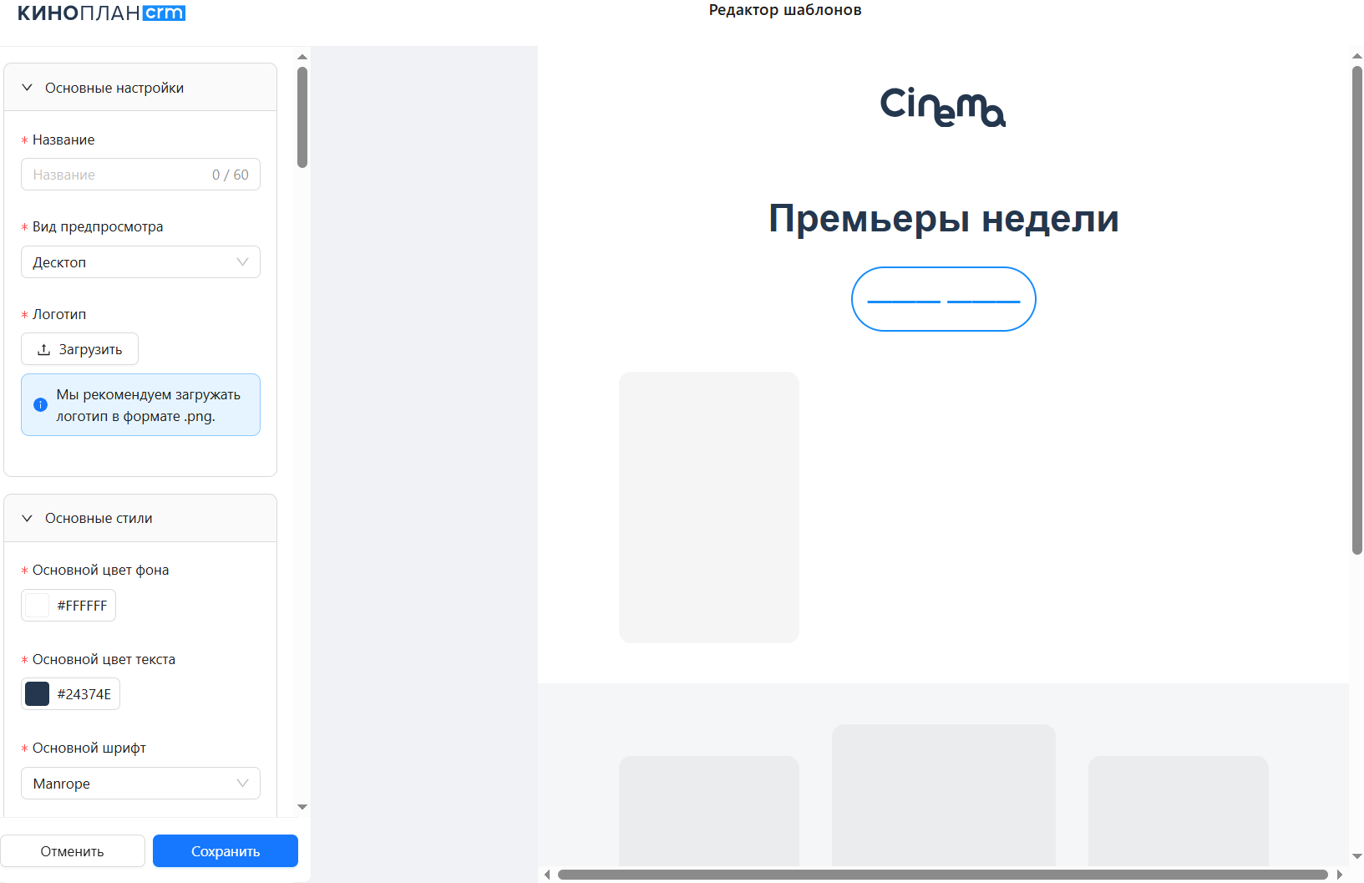
Task: Click the preview vertical scrollbar thumb
Action: coord(1357,310)
